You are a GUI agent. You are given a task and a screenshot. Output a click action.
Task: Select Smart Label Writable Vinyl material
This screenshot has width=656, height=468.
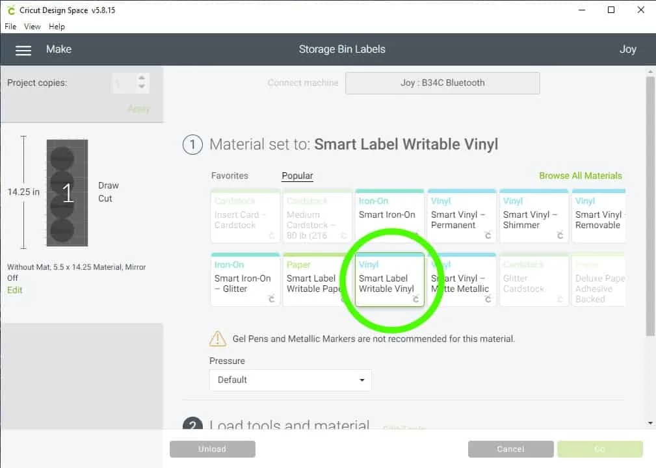coord(389,279)
